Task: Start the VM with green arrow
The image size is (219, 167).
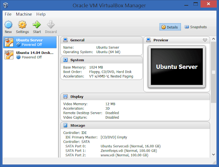Action: [x=37, y=25]
